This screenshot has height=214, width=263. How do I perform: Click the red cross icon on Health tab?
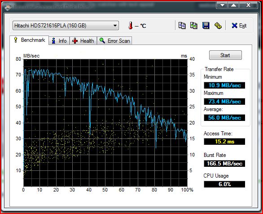pyautogui.click(x=75, y=41)
